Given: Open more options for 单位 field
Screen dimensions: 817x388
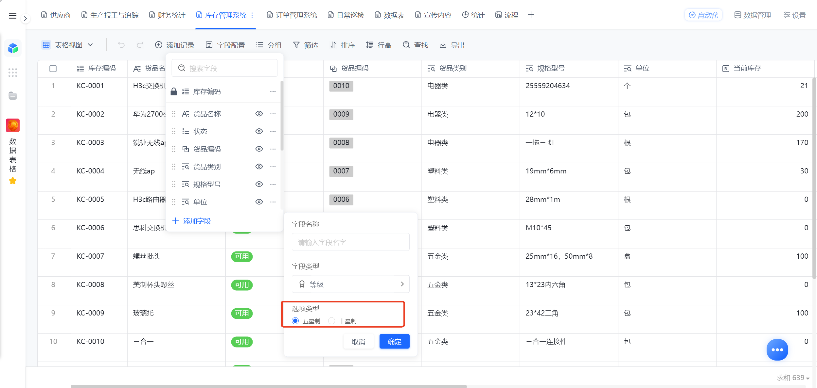Looking at the screenshot, I should pyautogui.click(x=273, y=202).
